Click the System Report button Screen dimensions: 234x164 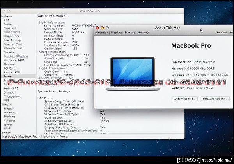click(x=184, y=99)
